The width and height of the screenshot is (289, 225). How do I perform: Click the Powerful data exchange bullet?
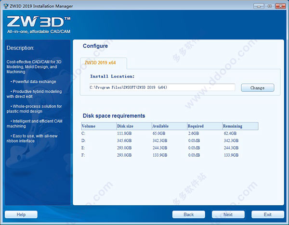click(x=33, y=82)
